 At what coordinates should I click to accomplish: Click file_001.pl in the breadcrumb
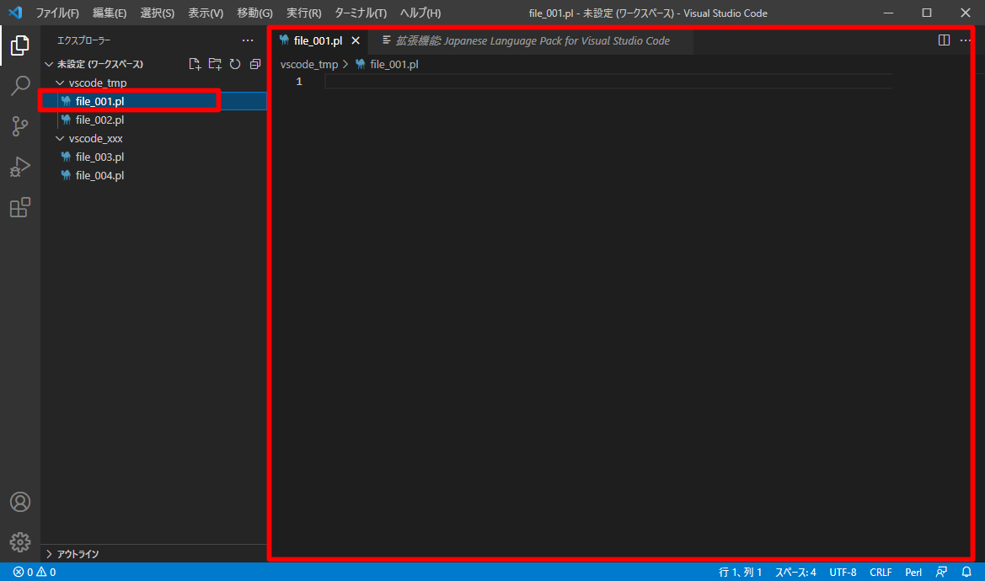pos(393,64)
